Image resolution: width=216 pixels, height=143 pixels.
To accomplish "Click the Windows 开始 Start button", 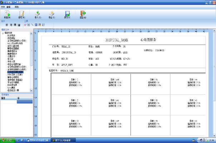I will coord(7,140).
